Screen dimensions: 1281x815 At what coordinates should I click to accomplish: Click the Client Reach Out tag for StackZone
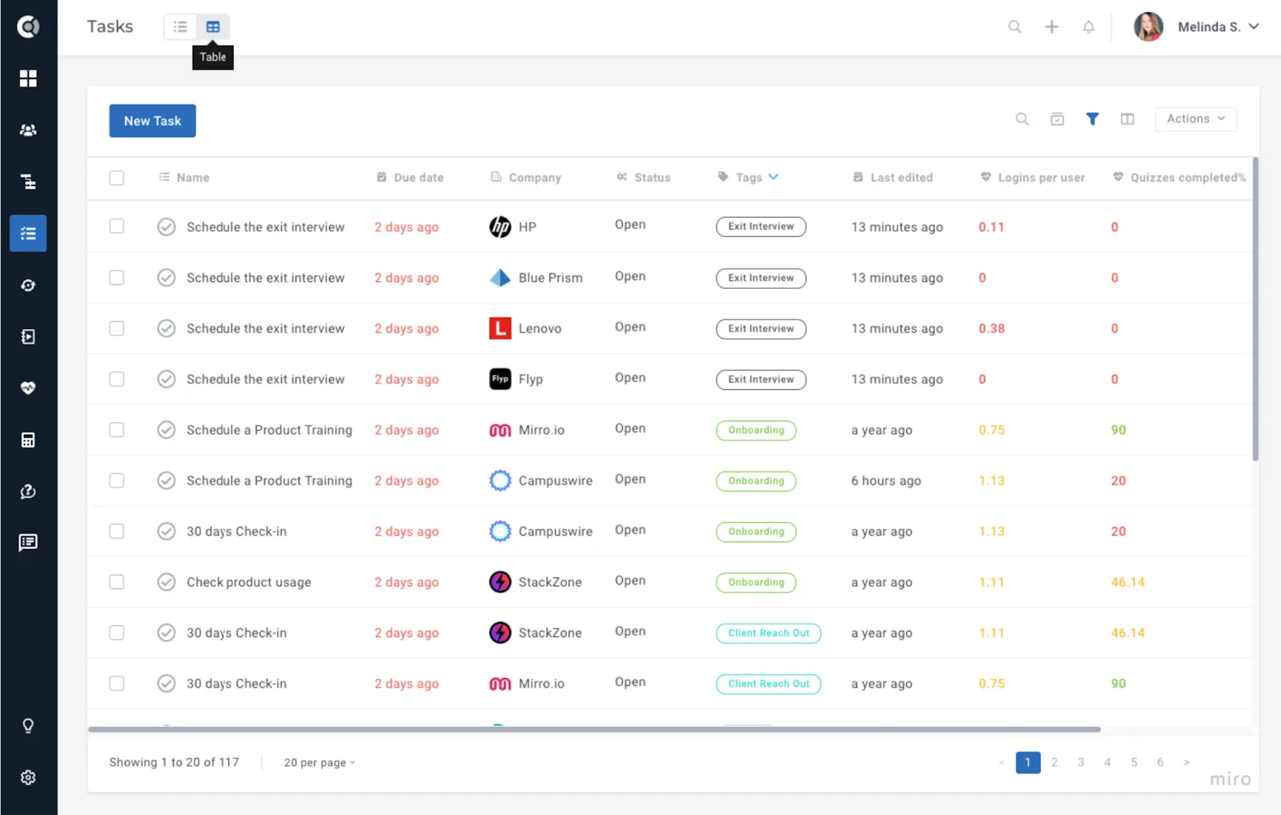769,633
